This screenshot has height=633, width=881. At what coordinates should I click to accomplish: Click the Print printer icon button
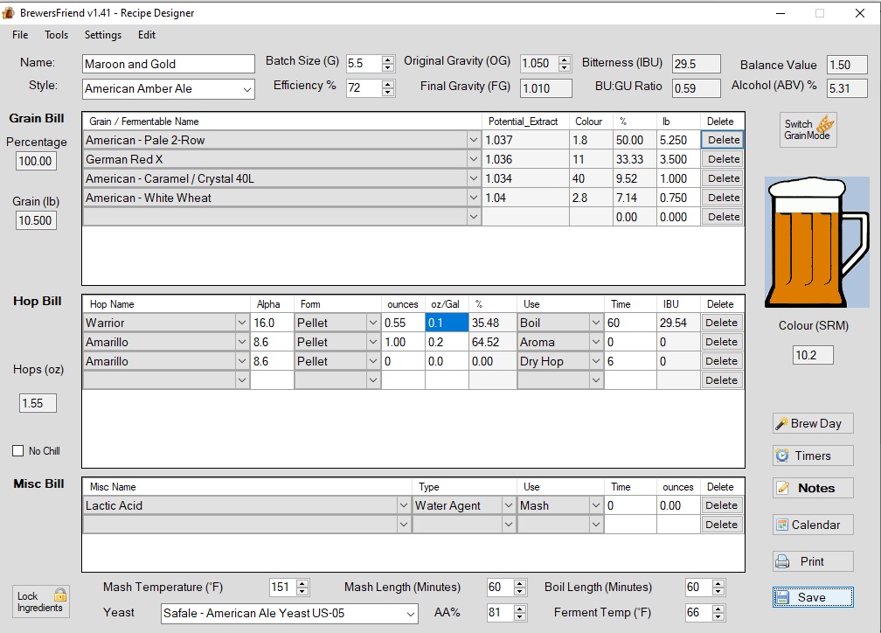812,561
